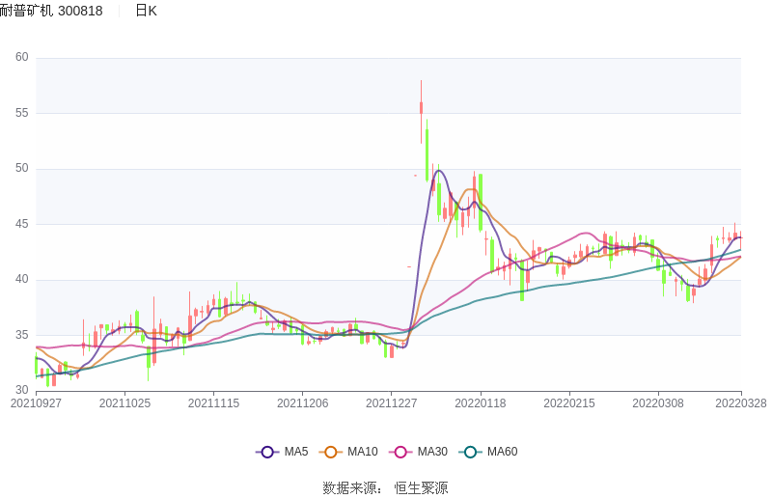This screenshot has width=772, height=499.
Task: Disable the MA60 series via its text label
Action: click(x=502, y=452)
